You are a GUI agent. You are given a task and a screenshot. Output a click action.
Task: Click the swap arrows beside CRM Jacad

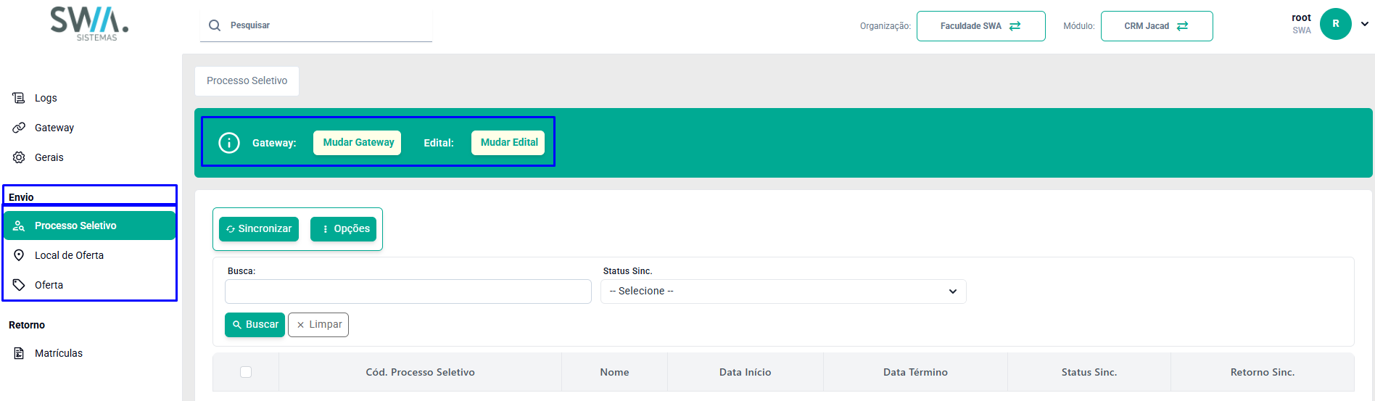(1183, 26)
